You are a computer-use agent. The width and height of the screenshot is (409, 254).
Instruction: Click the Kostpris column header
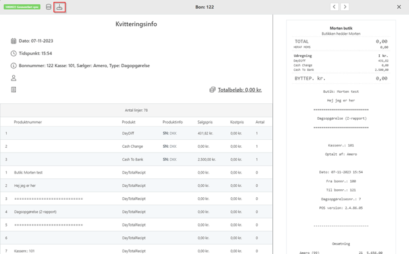click(237, 122)
